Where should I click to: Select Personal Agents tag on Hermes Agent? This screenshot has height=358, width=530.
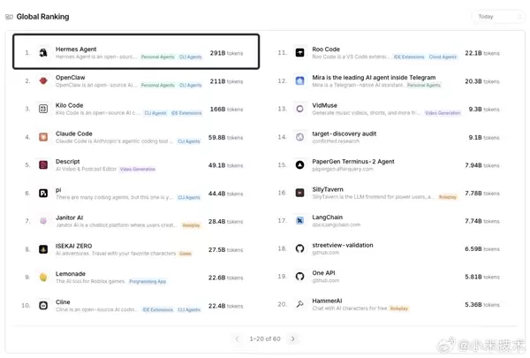click(x=158, y=57)
